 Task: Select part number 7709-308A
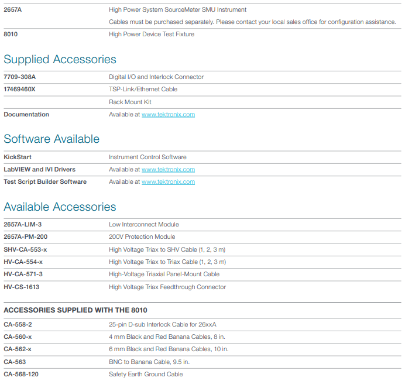pos(20,77)
